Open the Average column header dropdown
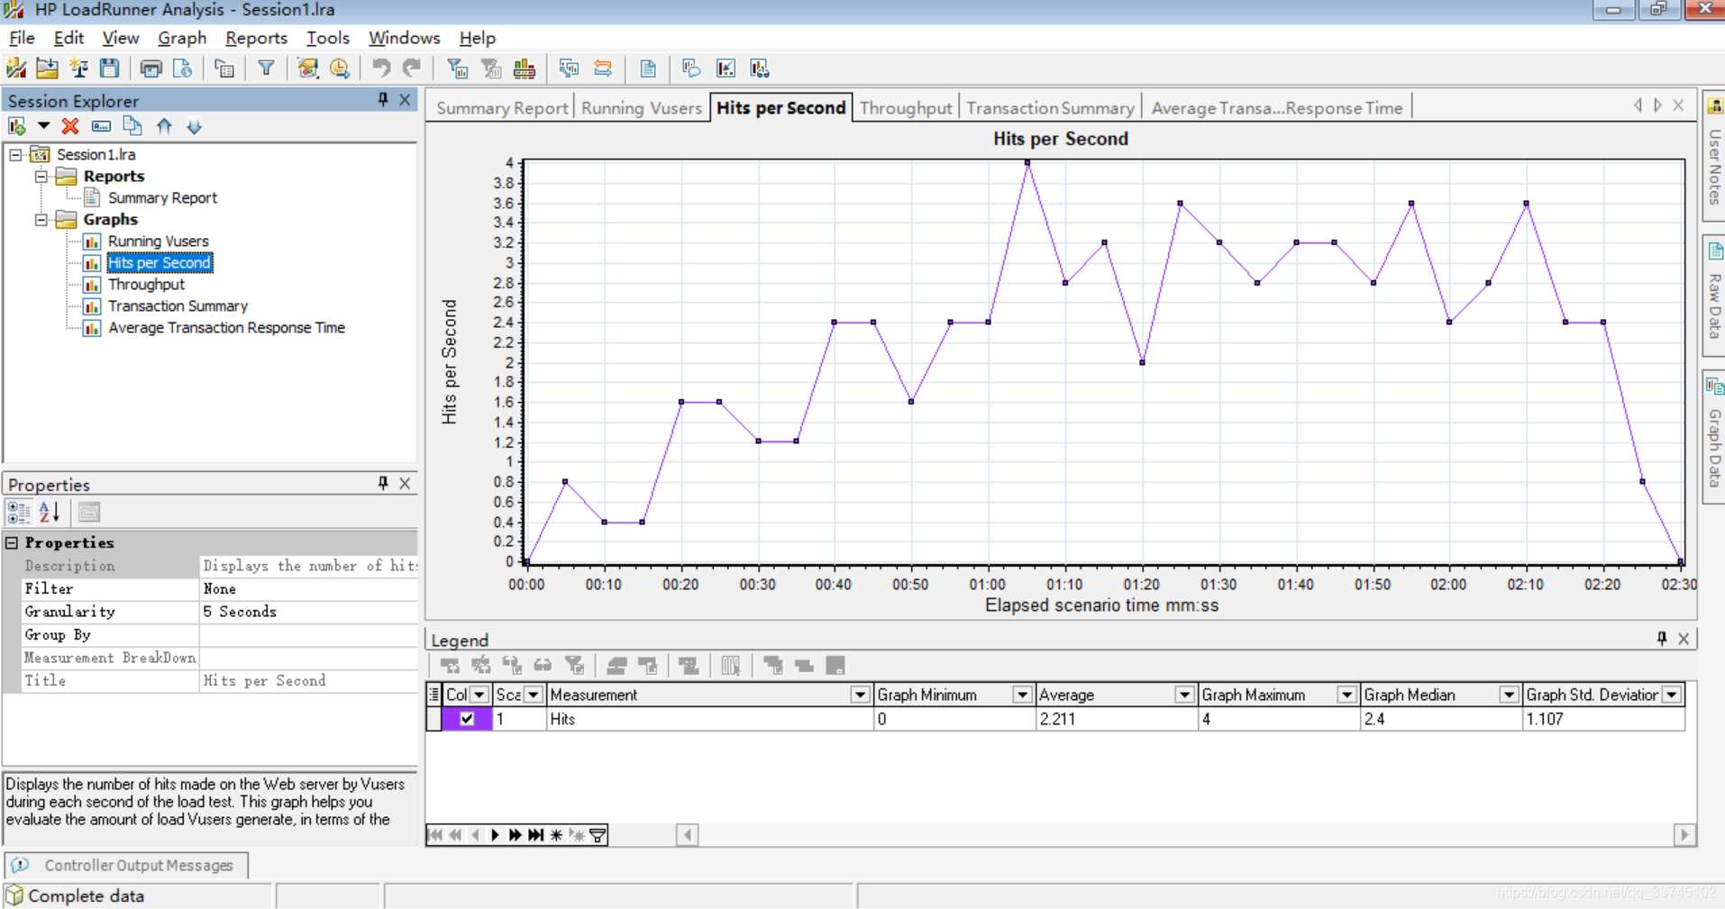The width and height of the screenshot is (1725, 909). point(1184,695)
